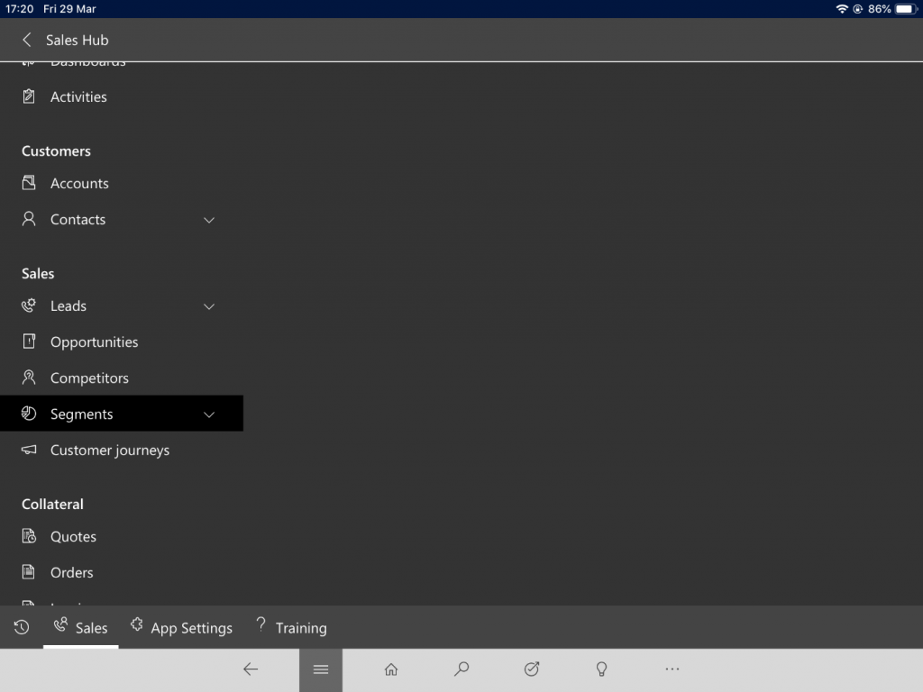Open Quotes under Collateral
The width and height of the screenshot is (923, 692).
73,536
